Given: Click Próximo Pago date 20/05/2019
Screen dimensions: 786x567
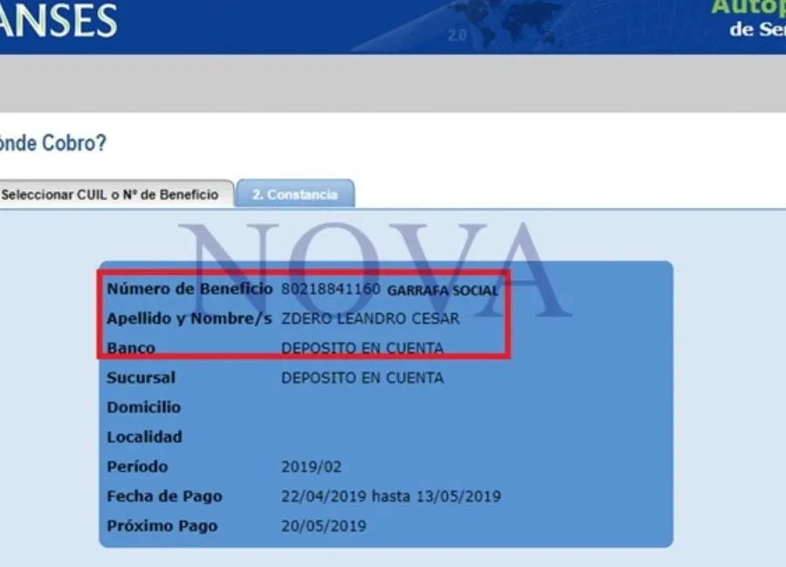Looking at the screenshot, I should [x=324, y=526].
